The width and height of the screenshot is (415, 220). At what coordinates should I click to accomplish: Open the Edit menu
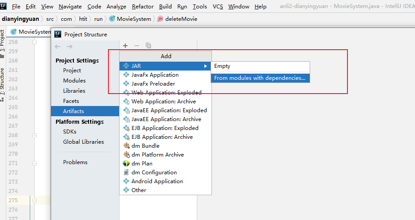[31, 6]
